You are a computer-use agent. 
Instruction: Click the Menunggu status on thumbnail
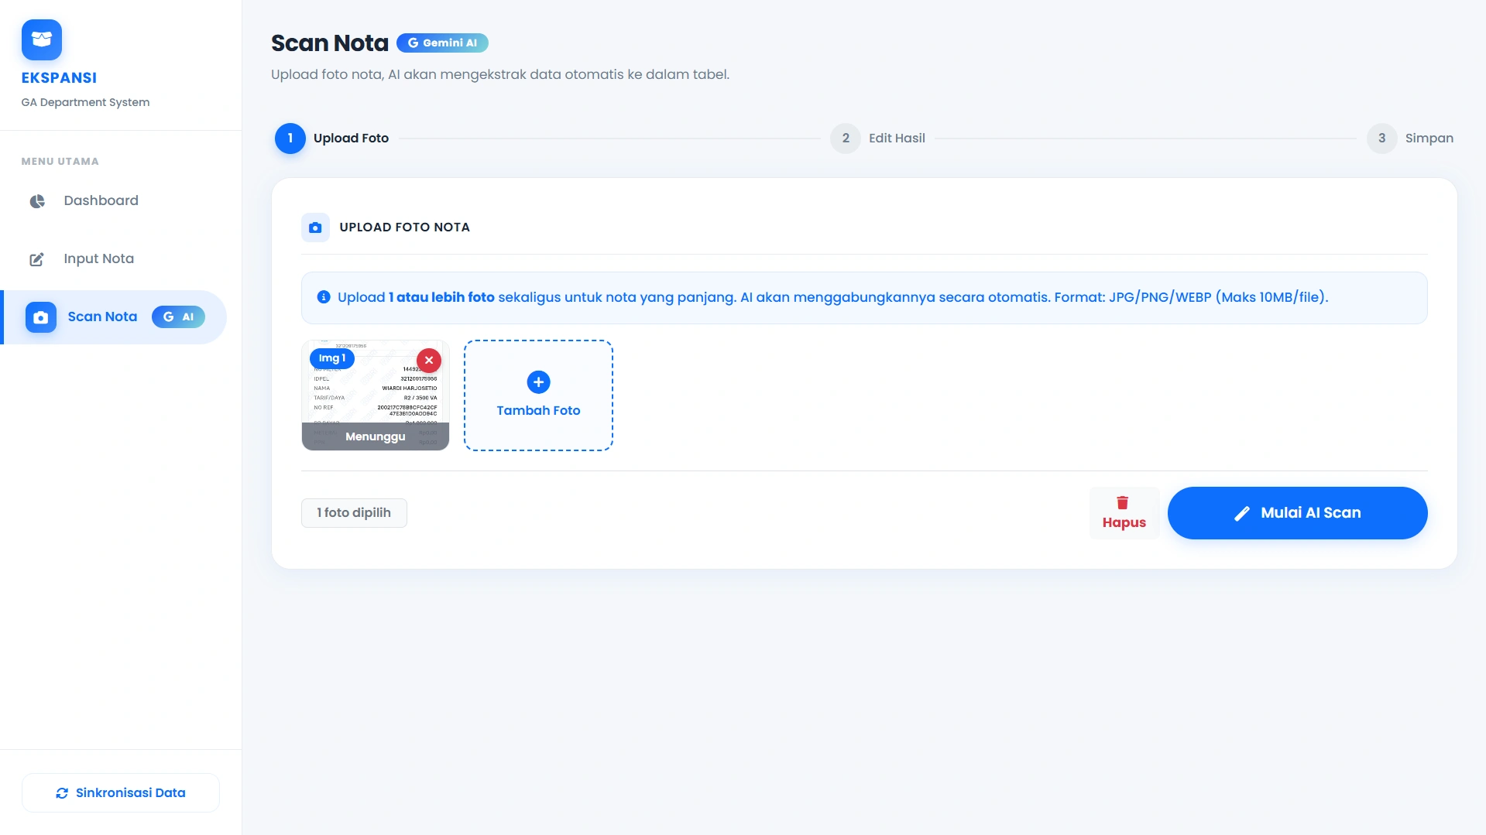coord(376,436)
